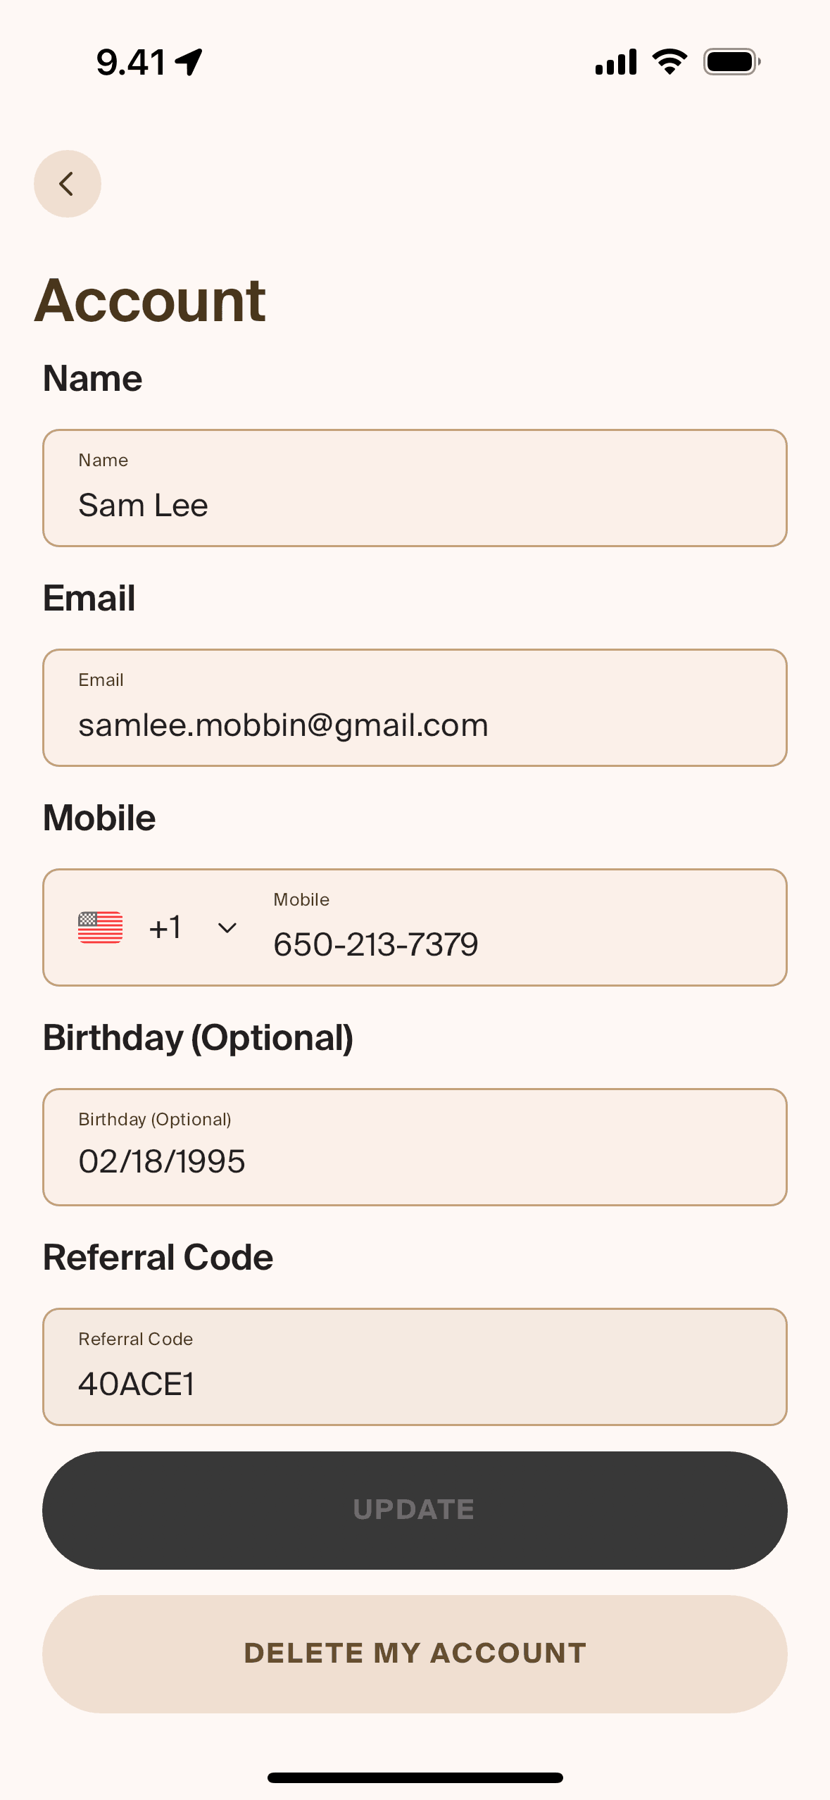830x1800 pixels.
Task: Tap the location arrow in status bar
Action: coord(189,62)
